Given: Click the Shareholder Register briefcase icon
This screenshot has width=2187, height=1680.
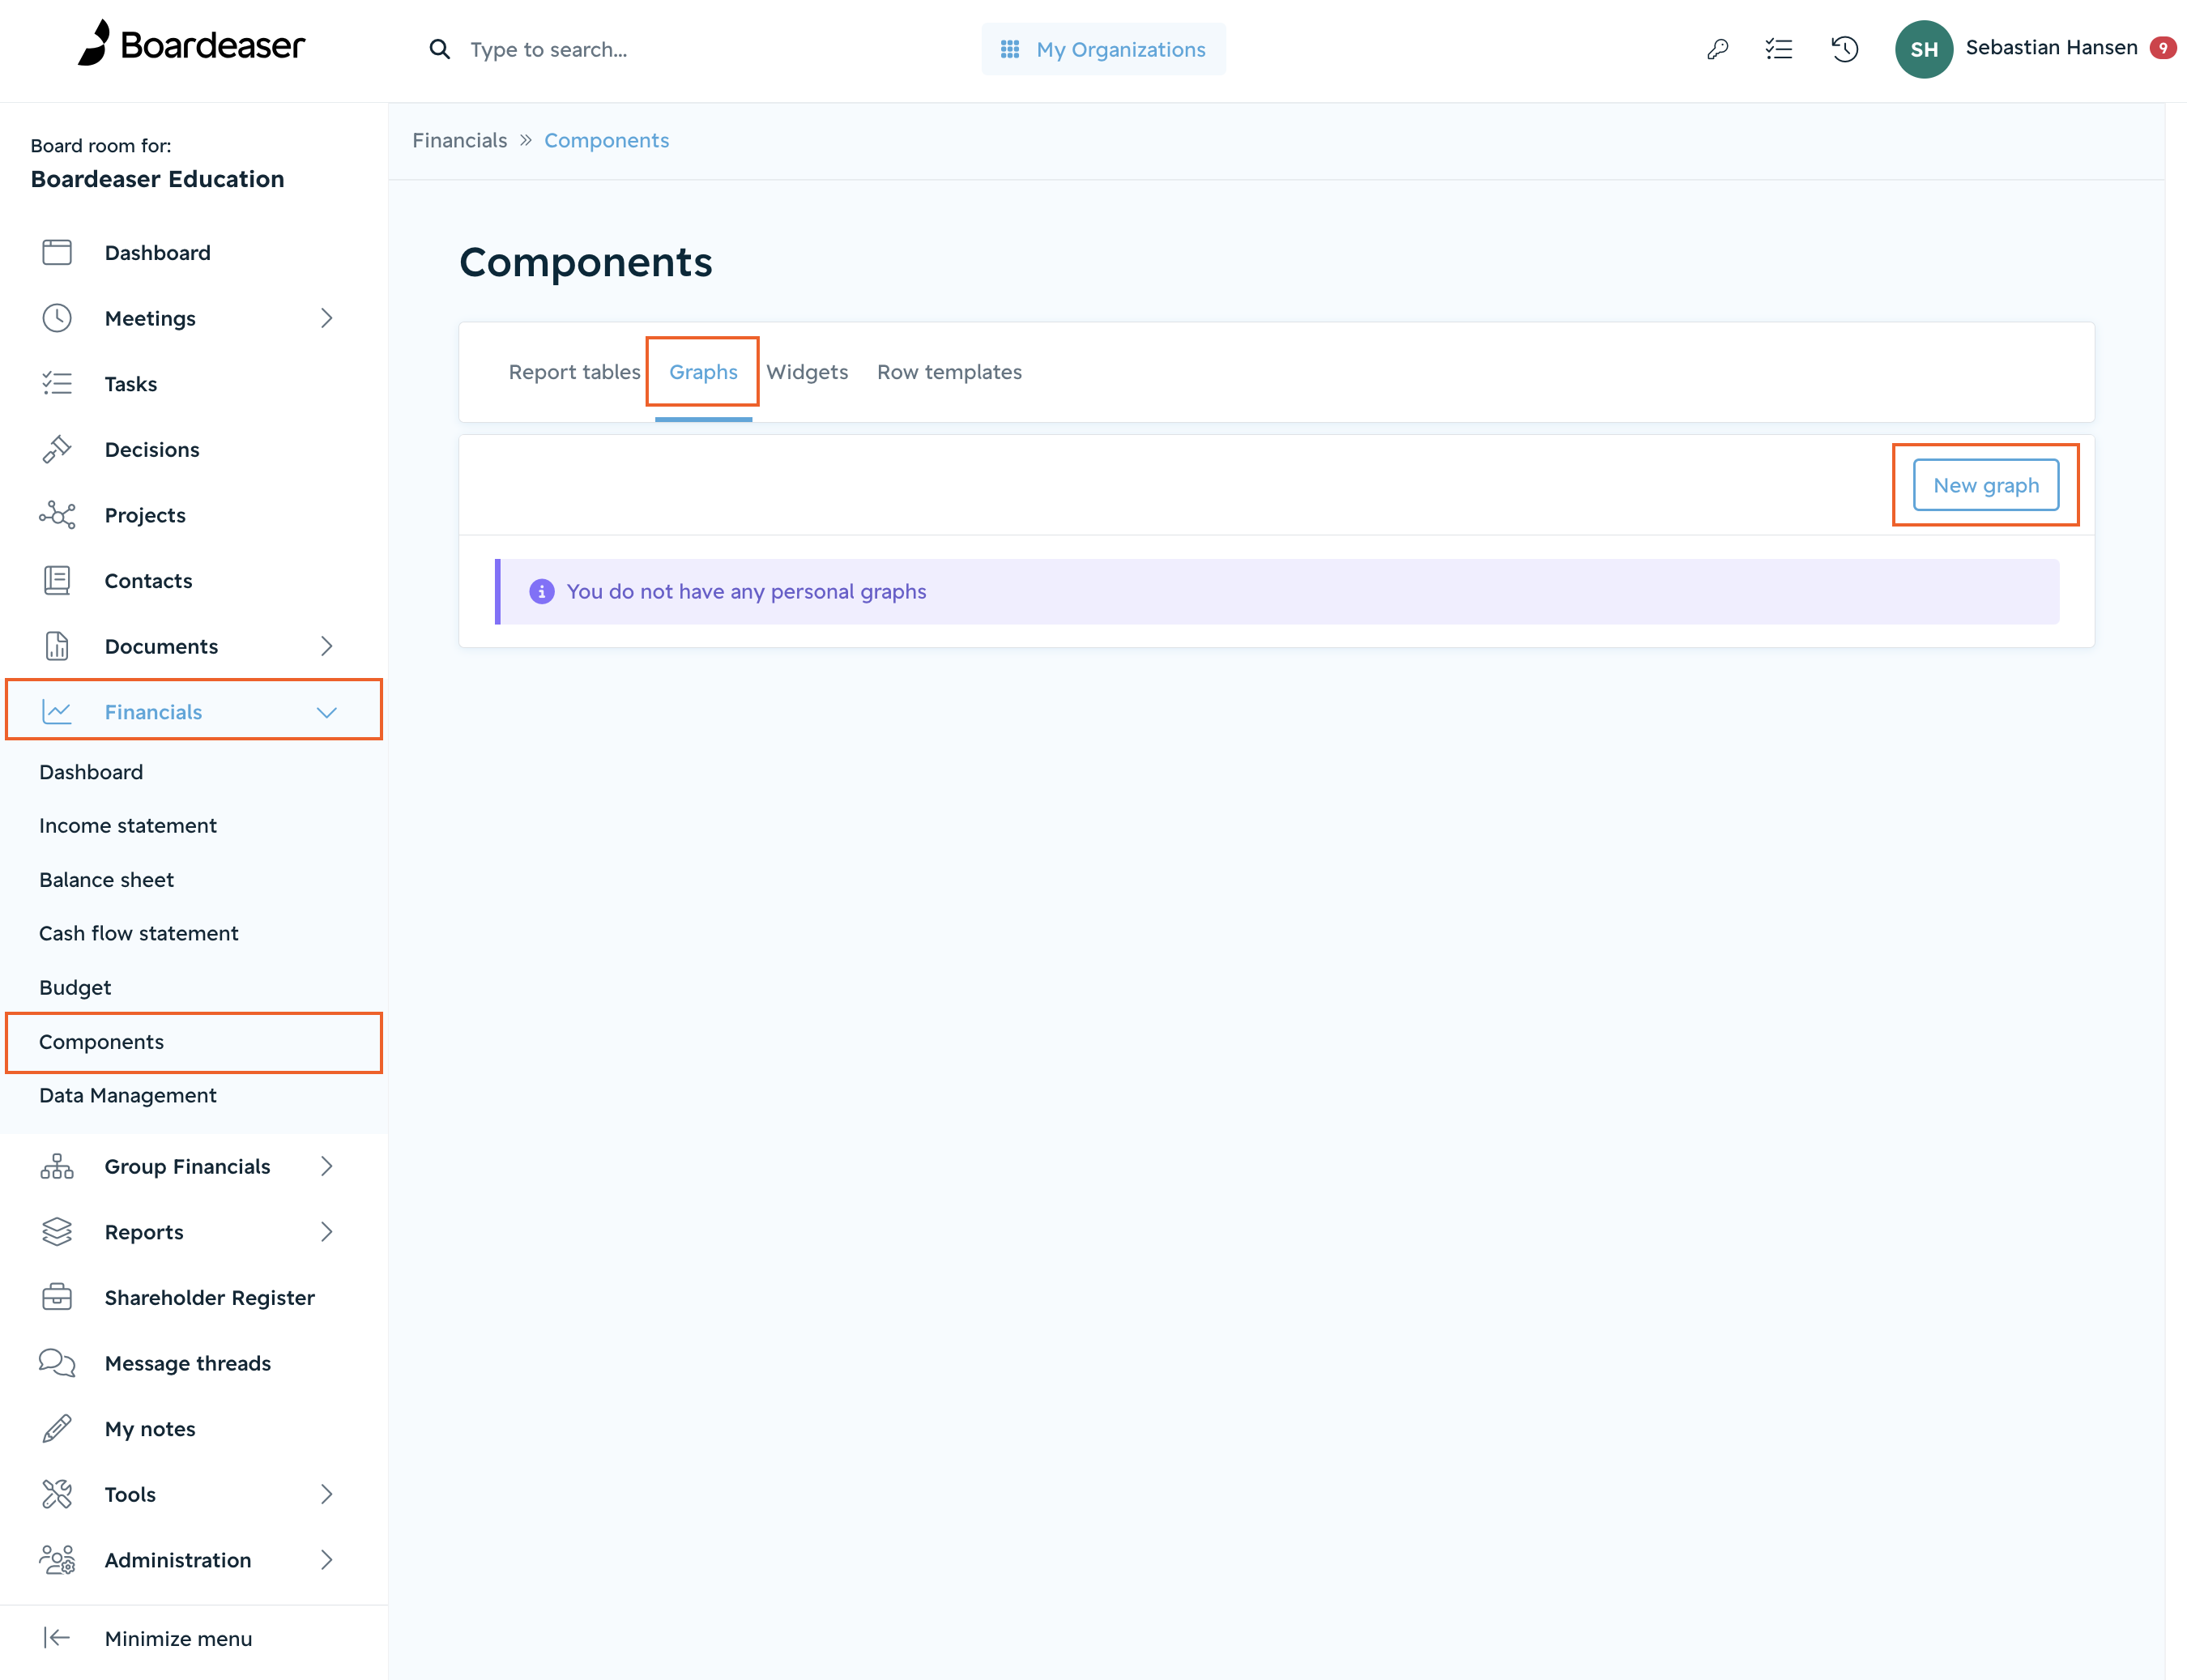Looking at the screenshot, I should point(57,1297).
